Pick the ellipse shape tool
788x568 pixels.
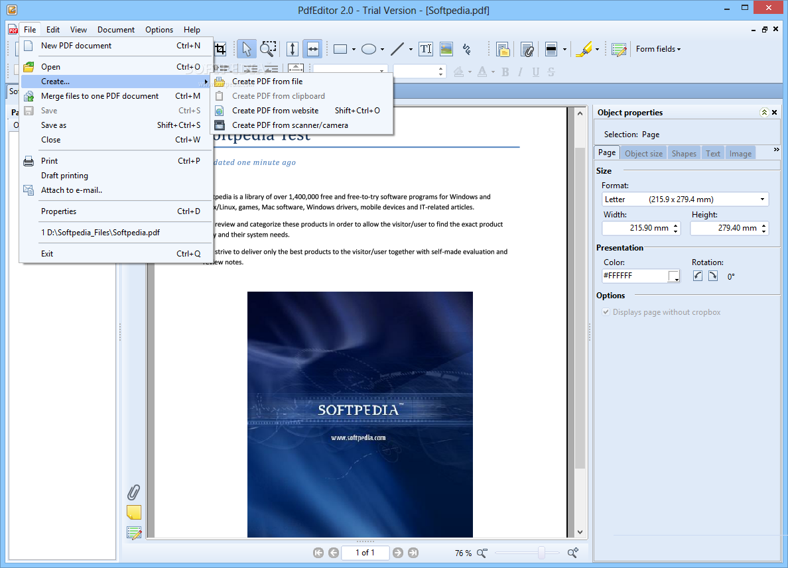[369, 49]
